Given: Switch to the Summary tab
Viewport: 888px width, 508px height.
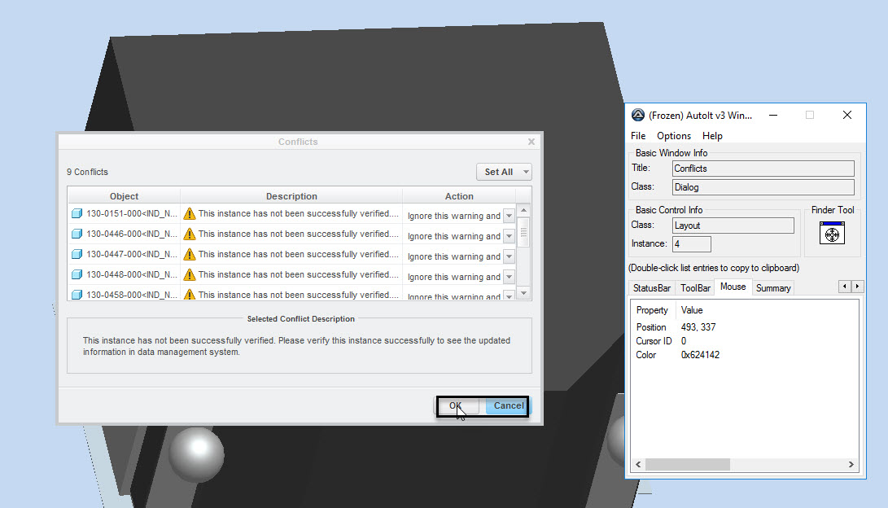Looking at the screenshot, I should tap(772, 287).
